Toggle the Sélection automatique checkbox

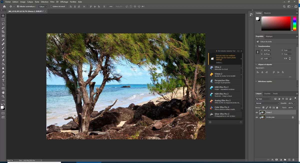click(18, 6)
